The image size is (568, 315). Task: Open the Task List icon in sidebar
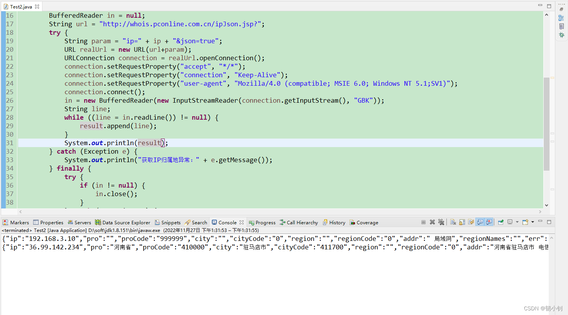point(561,26)
